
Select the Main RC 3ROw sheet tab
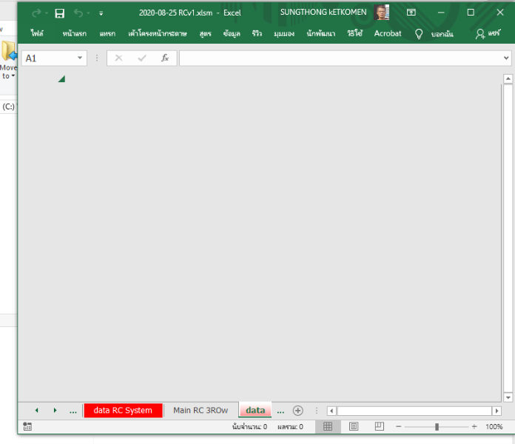coord(201,410)
